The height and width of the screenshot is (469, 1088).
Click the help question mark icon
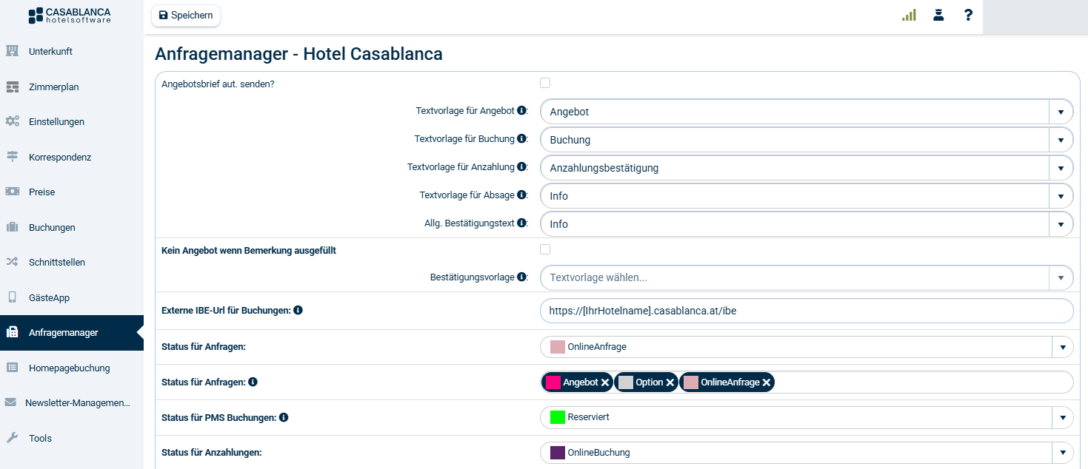(968, 15)
